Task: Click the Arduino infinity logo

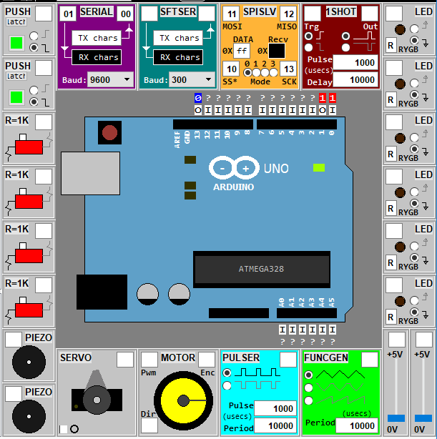Action: (x=234, y=168)
